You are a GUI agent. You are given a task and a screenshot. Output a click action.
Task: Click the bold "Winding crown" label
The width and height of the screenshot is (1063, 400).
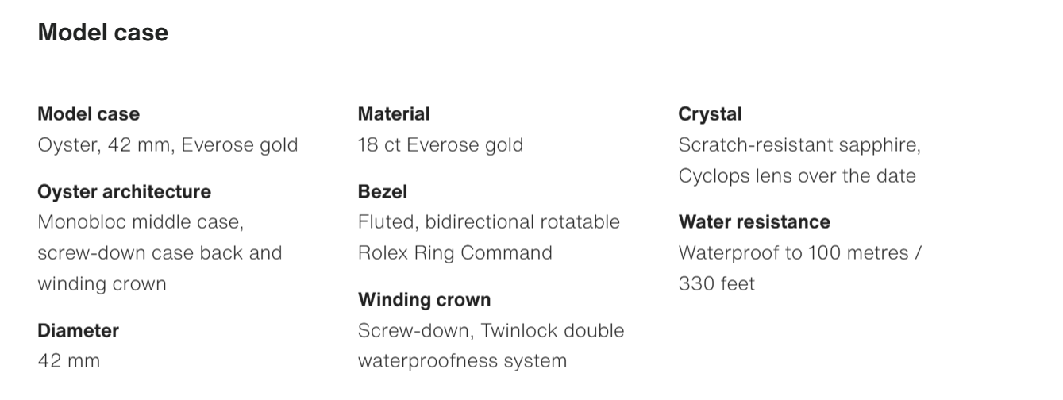424,300
